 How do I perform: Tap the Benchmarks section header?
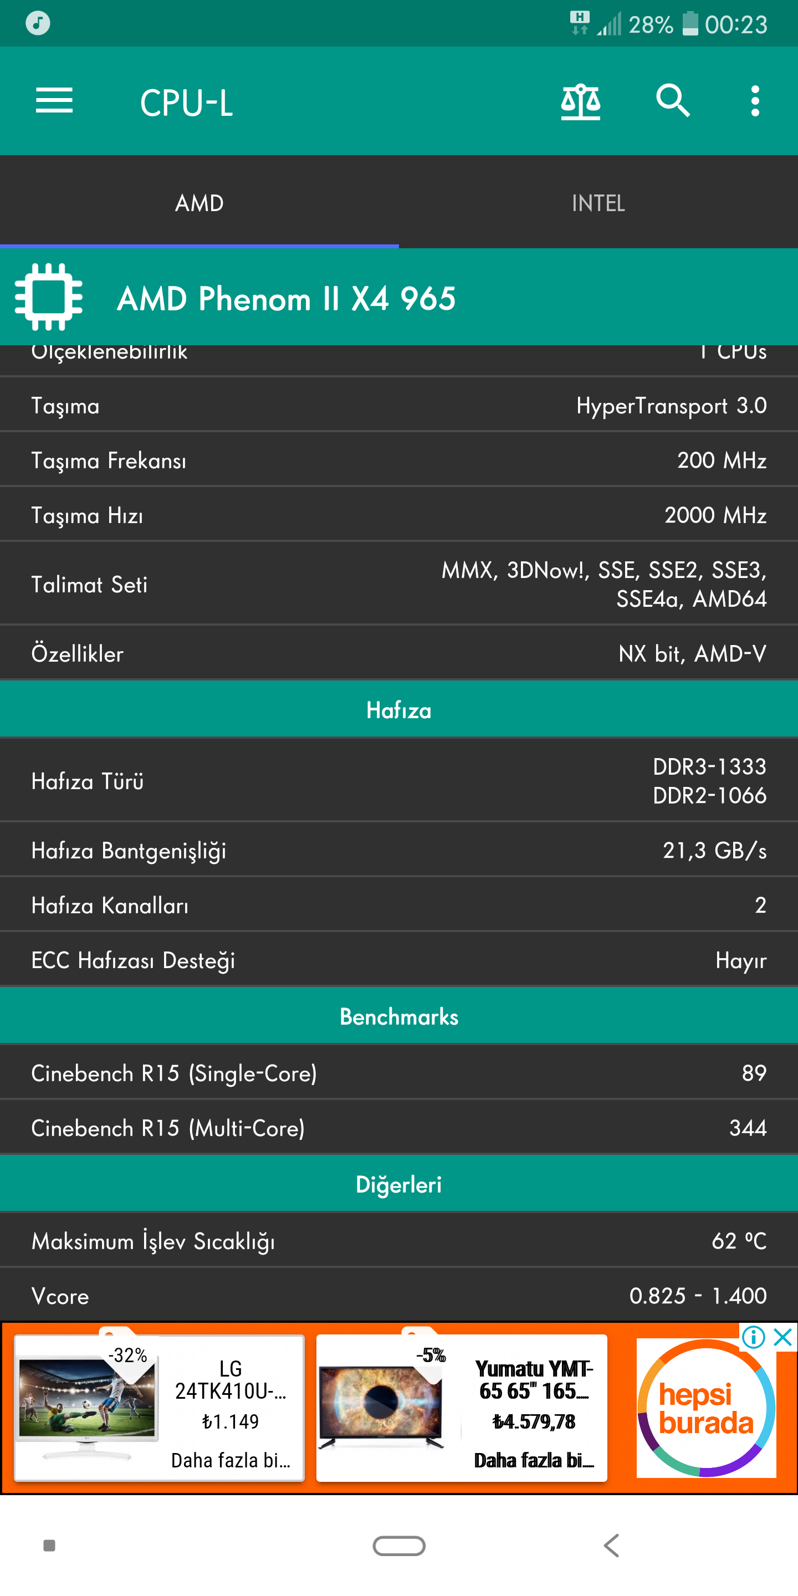pos(399,1016)
